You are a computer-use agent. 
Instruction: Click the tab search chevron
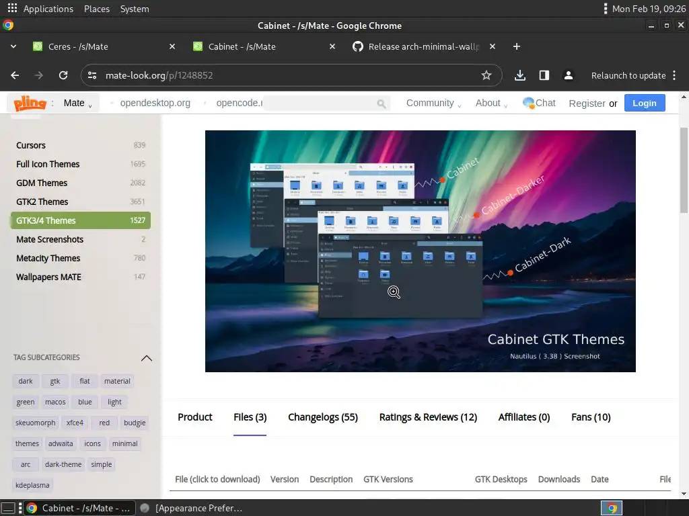pyautogui.click(x=13, y=46)
